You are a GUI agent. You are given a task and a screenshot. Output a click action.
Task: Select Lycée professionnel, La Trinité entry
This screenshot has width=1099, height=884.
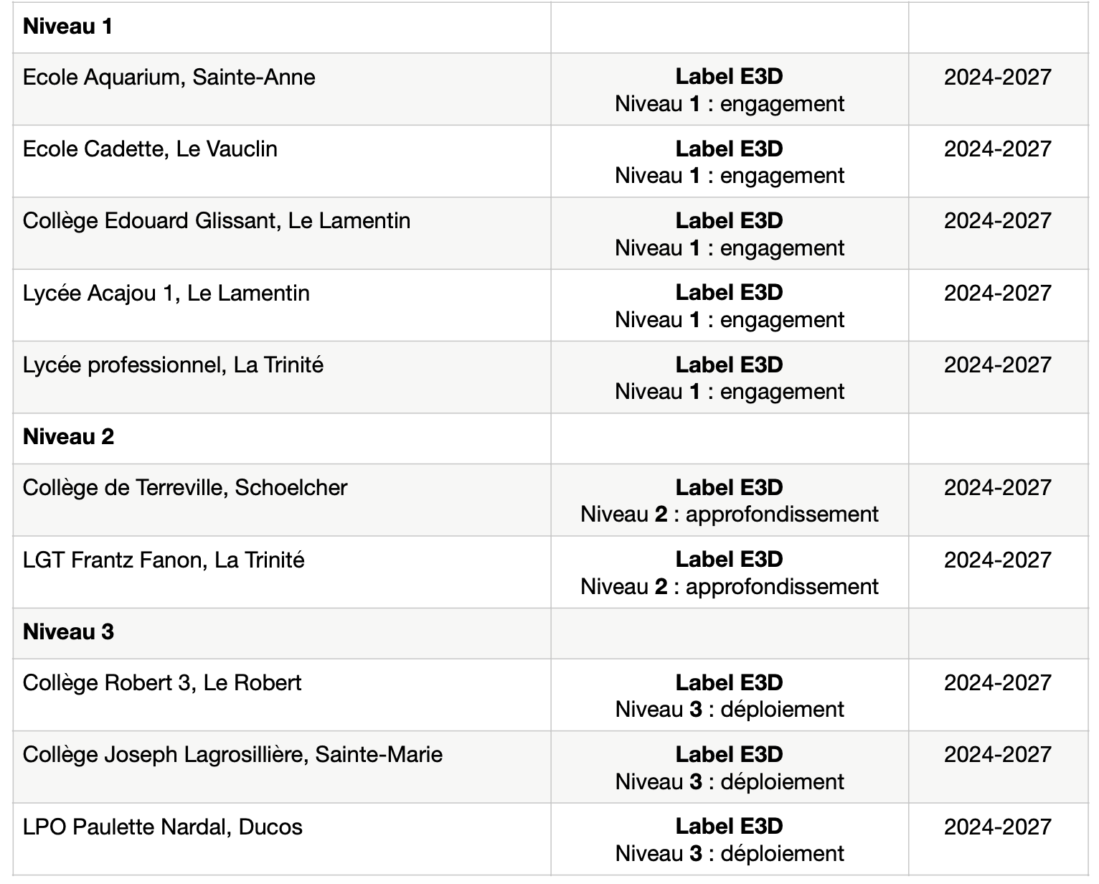(282, 377)
